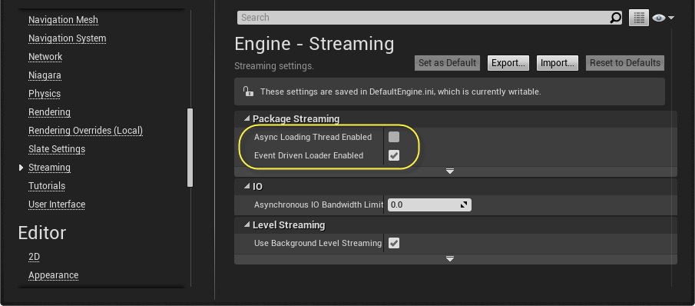Open Navigation Mesh settings
Image resolution: width=695 pixels, height=306 pixels.
64,20
